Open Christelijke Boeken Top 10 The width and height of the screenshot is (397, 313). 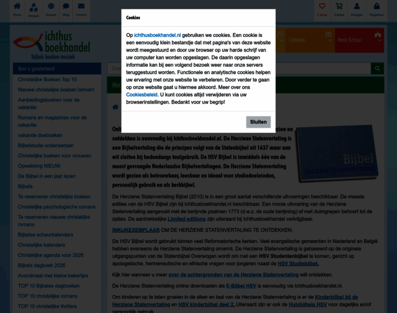pyautogui.click(x=48, y=79)
